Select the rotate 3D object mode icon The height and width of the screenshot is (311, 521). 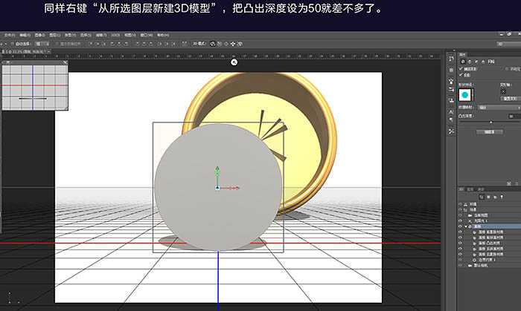click(x=213, y=44)
